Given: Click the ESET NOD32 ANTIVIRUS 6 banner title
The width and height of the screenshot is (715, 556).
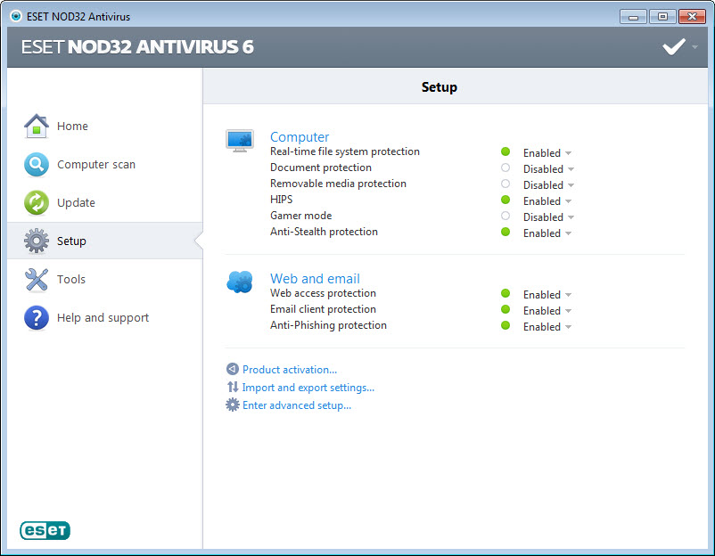Looking at the screenshot, I should [137, 47].
